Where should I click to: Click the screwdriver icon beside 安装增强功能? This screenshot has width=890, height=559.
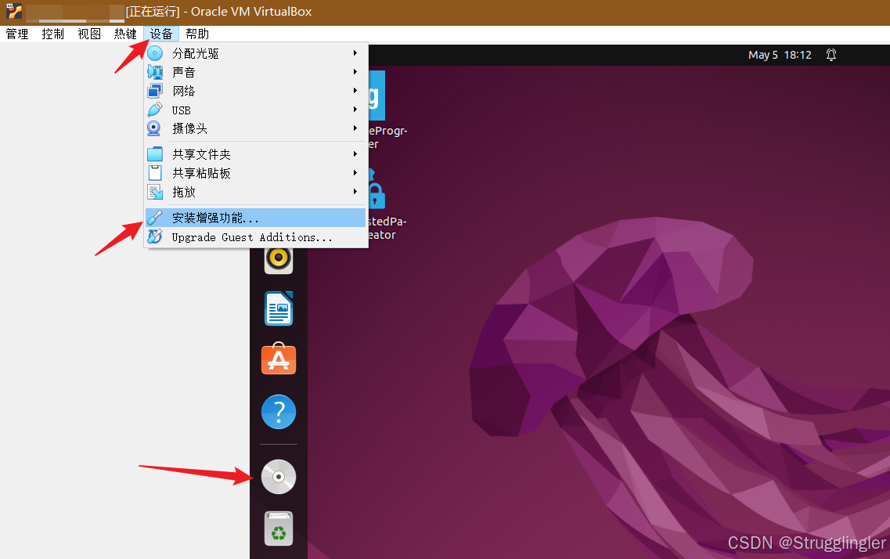154,218
